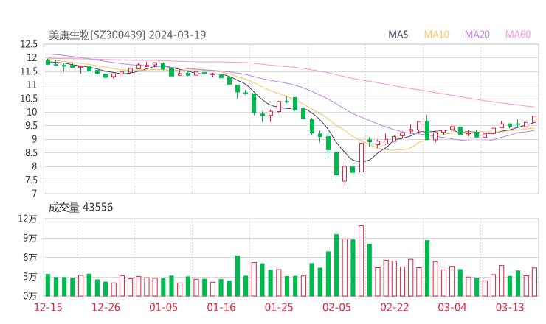The height and width of the screenshot is (324, 546).
Task: Click the chart title 美康生物[SZ300439] 2024-03-19
Action: click(127, 35)
